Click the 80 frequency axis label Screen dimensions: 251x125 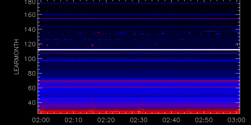point(32,73)
